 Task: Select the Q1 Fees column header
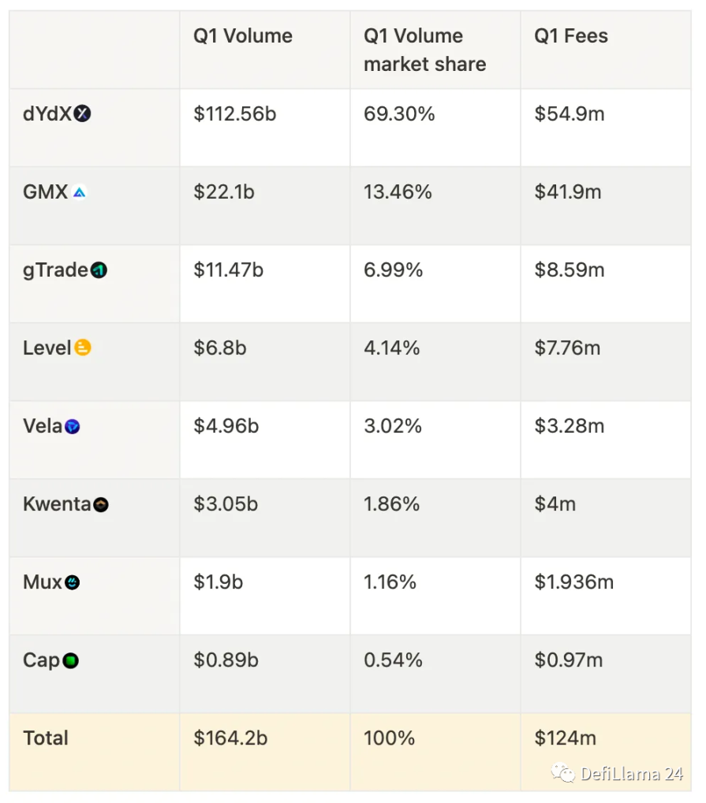pos(571,36)
